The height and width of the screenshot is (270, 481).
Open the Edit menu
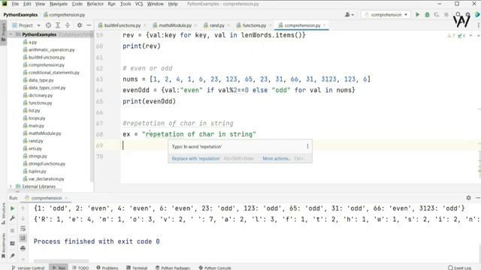click(x=27, y=4)
